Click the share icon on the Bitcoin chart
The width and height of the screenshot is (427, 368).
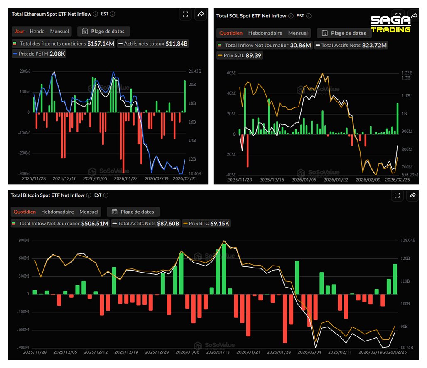(412, 195)
